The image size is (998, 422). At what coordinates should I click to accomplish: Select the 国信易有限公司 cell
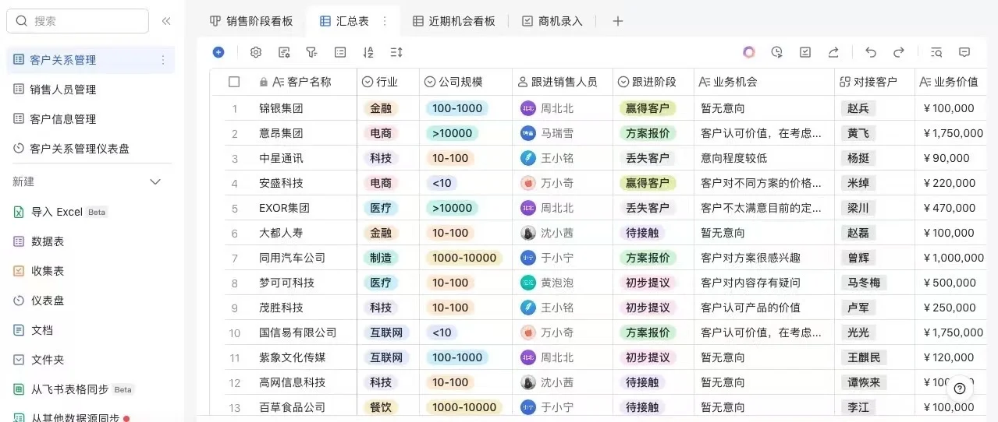click(304, 332)
